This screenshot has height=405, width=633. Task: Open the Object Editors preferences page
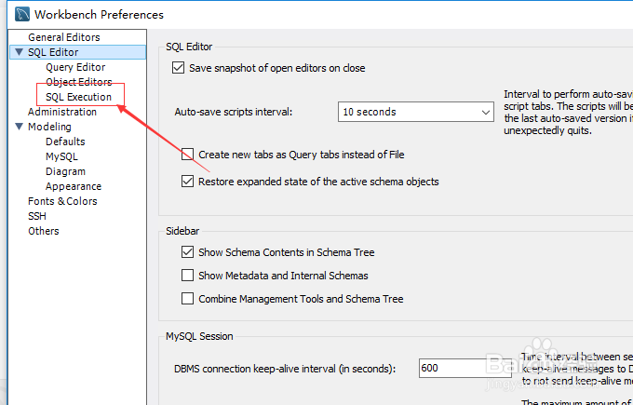79,82
